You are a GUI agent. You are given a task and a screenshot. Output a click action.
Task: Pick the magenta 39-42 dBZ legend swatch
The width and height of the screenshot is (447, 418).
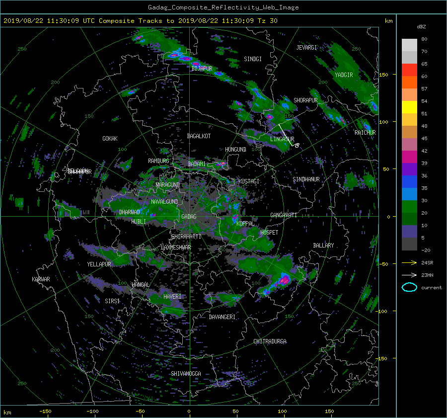pyautogui.click(x=409, y=157)
